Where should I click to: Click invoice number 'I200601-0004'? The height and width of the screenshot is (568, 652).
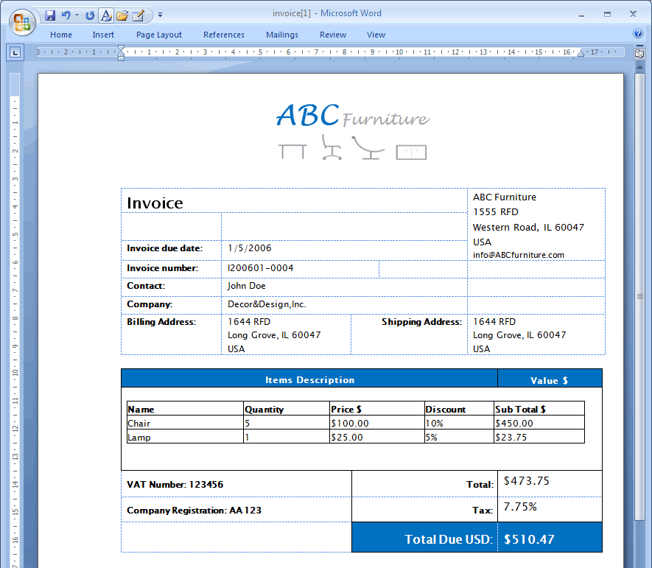pos(260,268)
